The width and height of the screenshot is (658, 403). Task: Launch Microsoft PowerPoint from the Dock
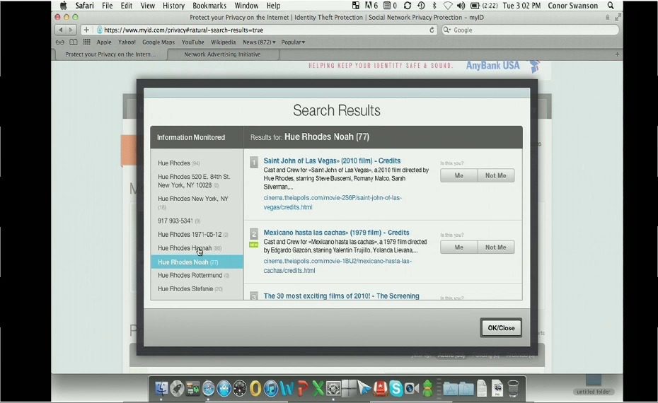[x=303, y=388]
